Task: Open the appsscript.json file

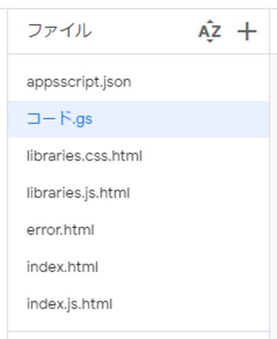Action: [79, 82]
